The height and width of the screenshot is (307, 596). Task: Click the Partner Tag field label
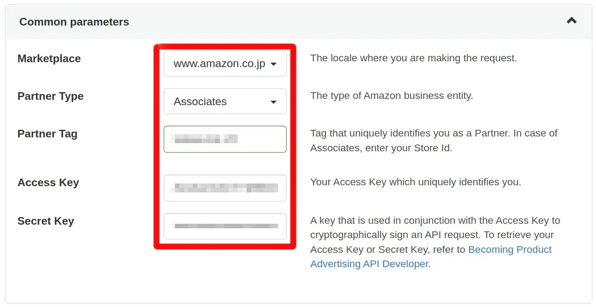point(47,134)
